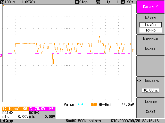Image resolution: width=165 pixels, height=123 pixels.
Task: Select Грубо coarse volts-per-division option
Action: (x=150, y=25)
